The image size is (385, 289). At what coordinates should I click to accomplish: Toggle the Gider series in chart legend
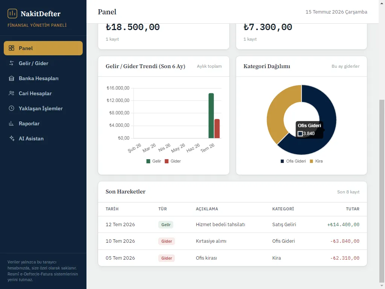(x=173, y=161)
